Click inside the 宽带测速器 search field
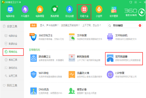The image size is (146, 98). pos(125,25)
